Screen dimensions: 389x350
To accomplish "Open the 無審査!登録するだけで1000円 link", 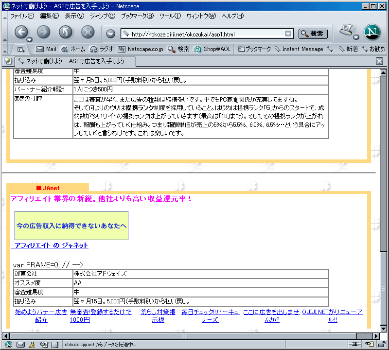I will pyautogui.click(x=101, y=316).
